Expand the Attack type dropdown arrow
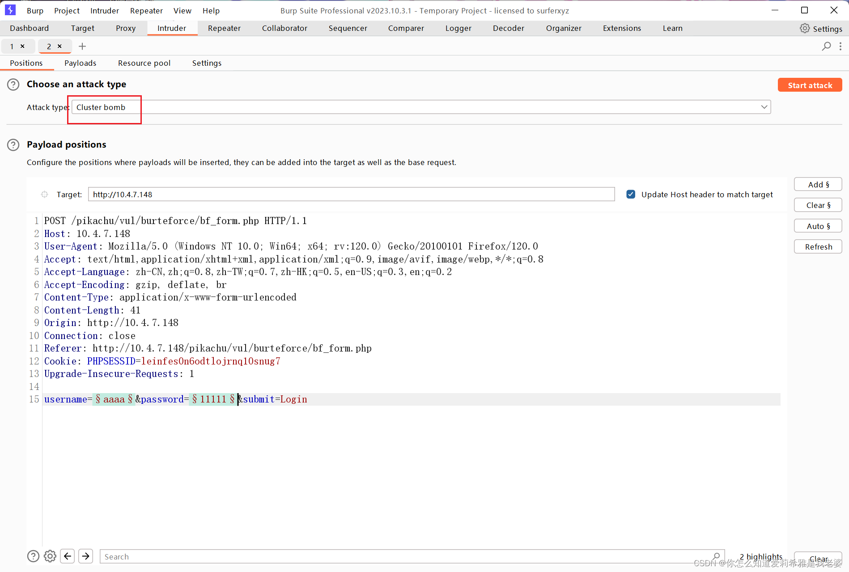 (x=764, y=107)
